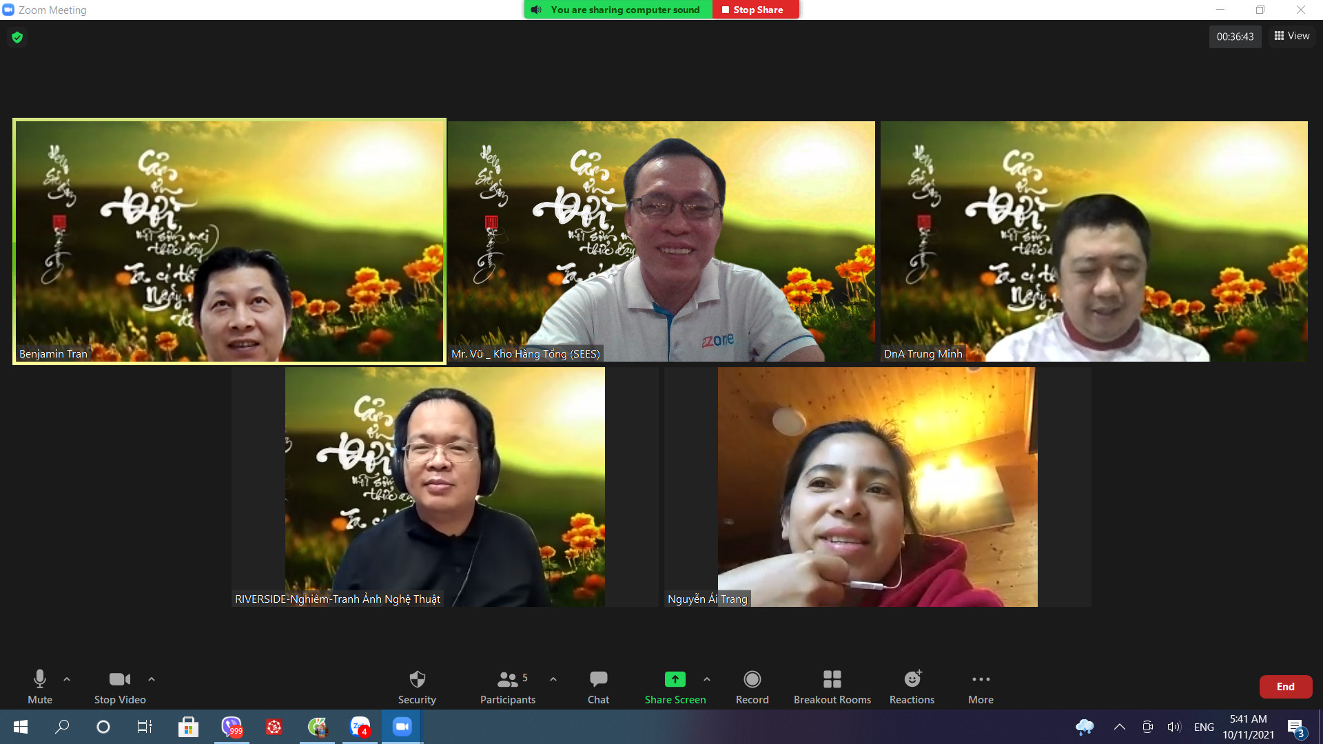The width and height of the screenshot is (1323, 744).
Task: Click the red End meeting button
Action: click(x=1285, y=686)
